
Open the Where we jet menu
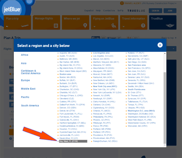point(76,23)
